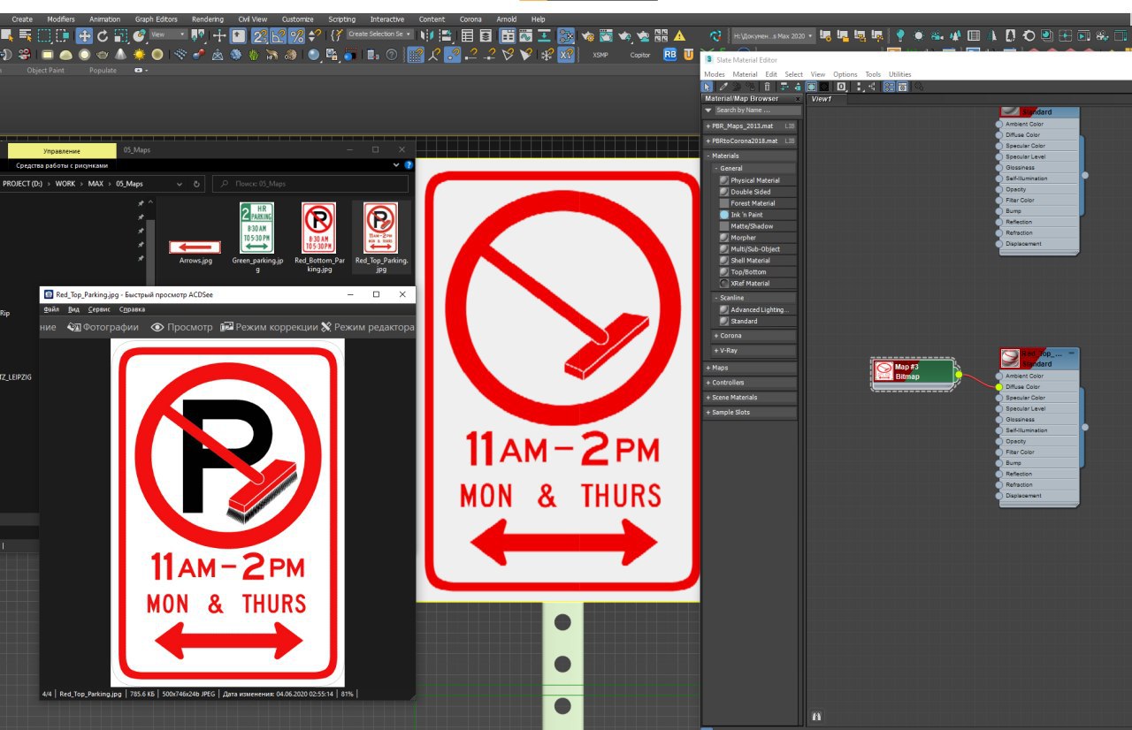Expand the Maps group

[750, 368]
